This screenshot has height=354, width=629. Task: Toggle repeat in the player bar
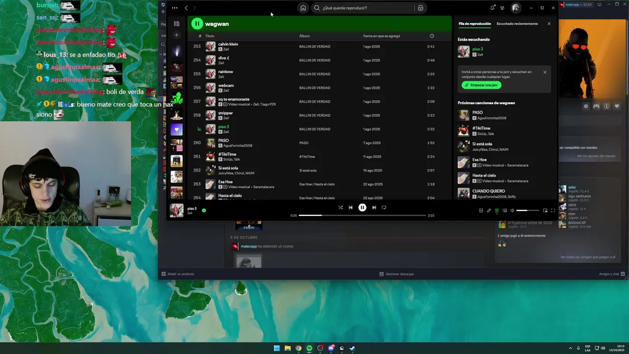pyautogui.click(x=384, y=207)
